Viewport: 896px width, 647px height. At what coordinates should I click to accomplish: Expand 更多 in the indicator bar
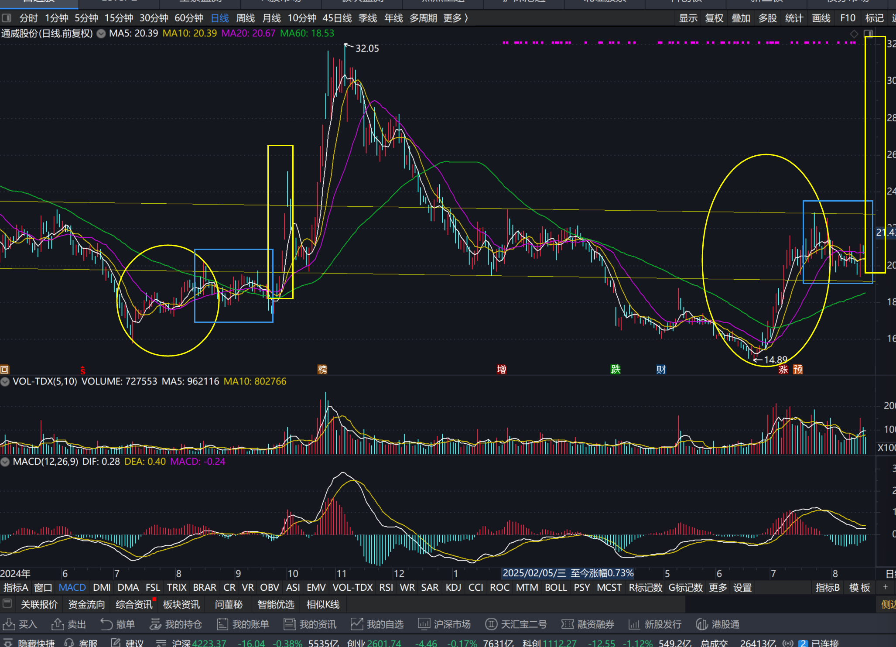[x=718, y=588]
